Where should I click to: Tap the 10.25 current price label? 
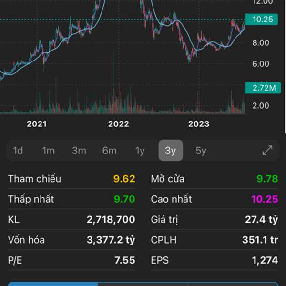click(262, 20)
